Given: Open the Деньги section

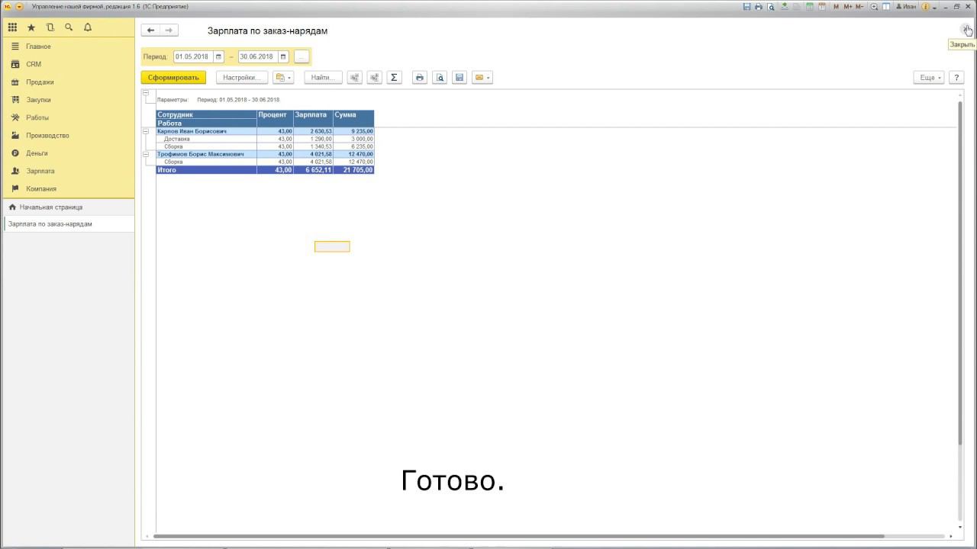Looking at the screenshot, I should [69, 153].
